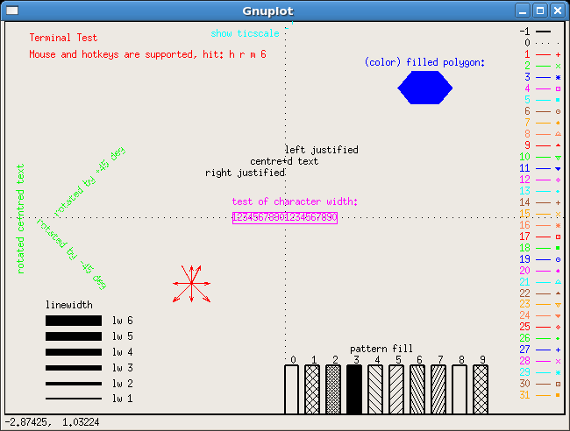Click the brown circle marker of linetype 6
This screenshot has width=570, height=431.
coord(558,112)
